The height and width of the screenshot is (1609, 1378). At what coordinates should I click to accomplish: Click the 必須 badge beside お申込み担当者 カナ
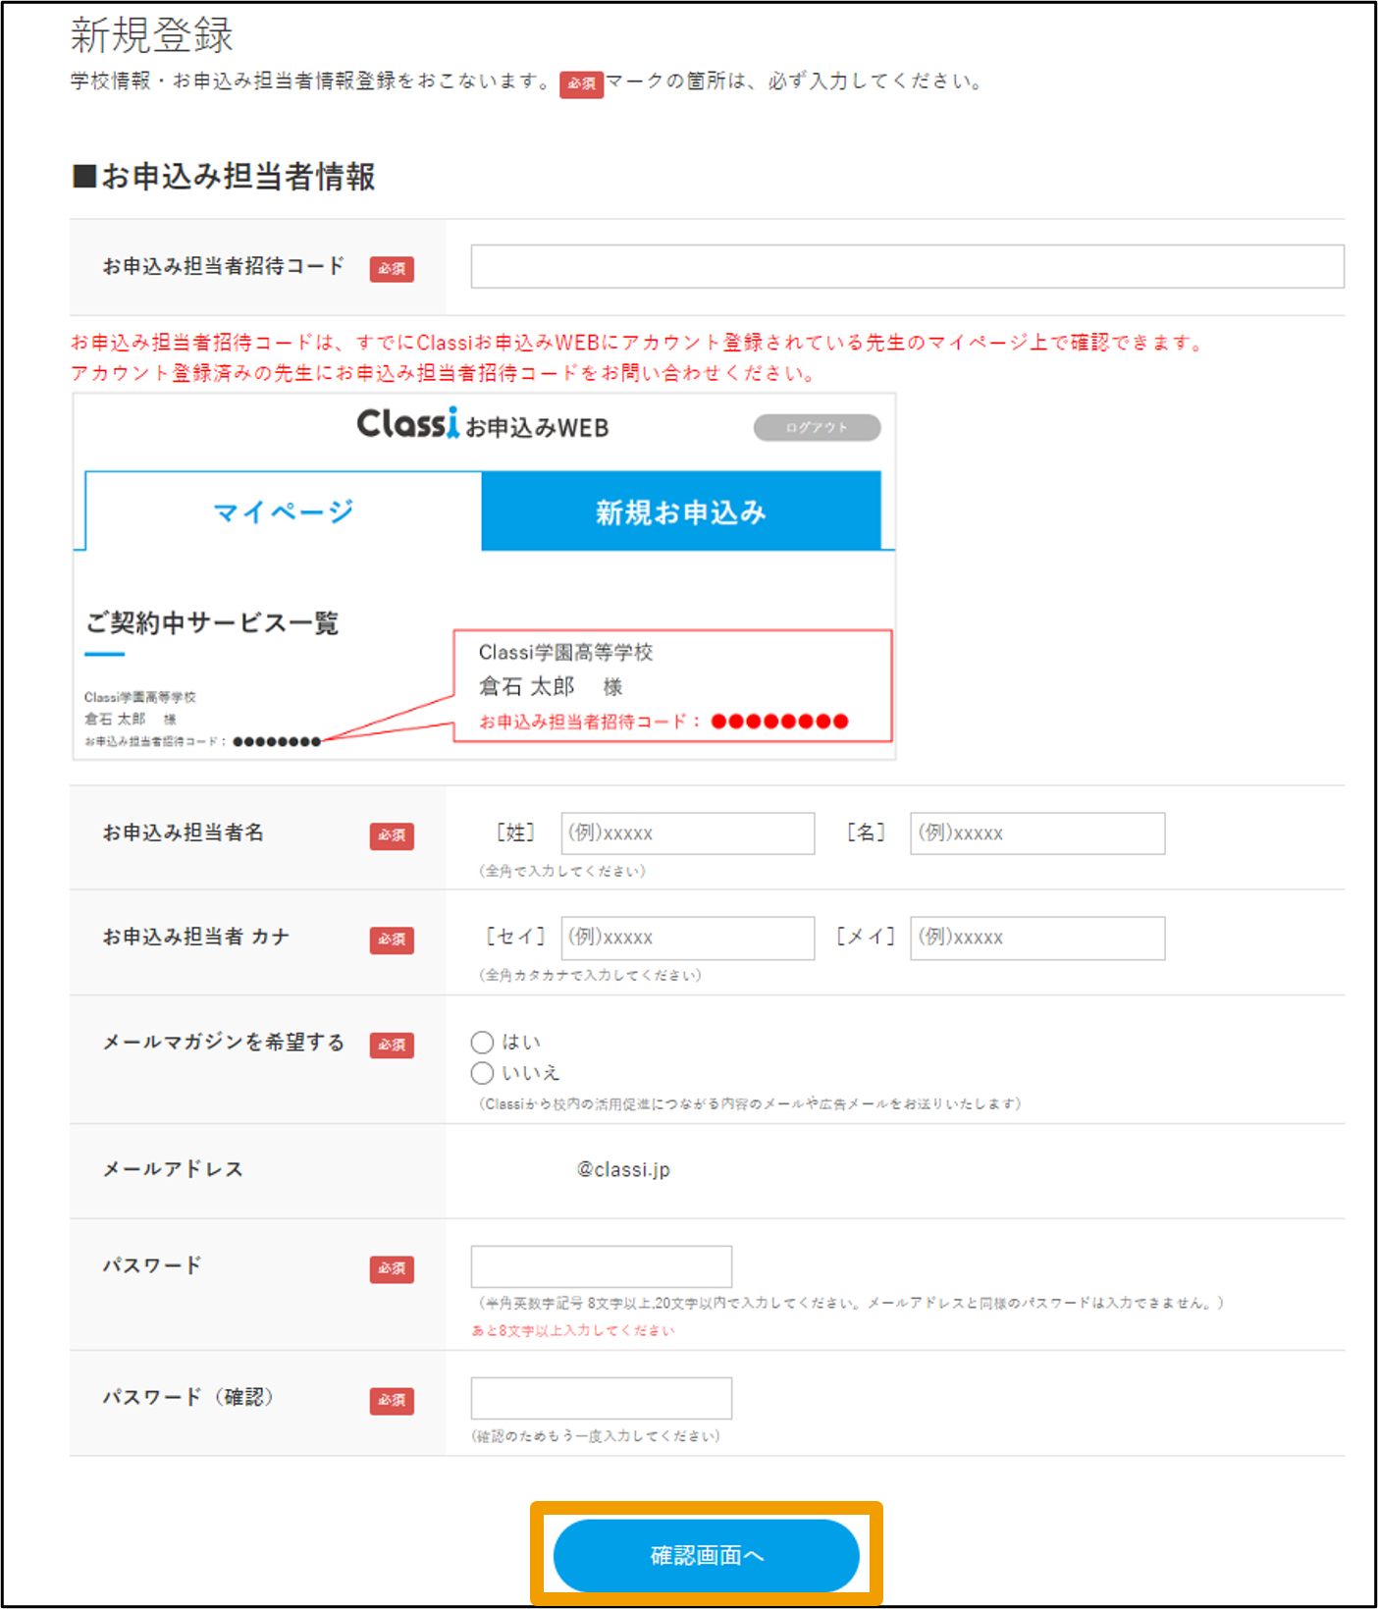click(x=392, y=939)
